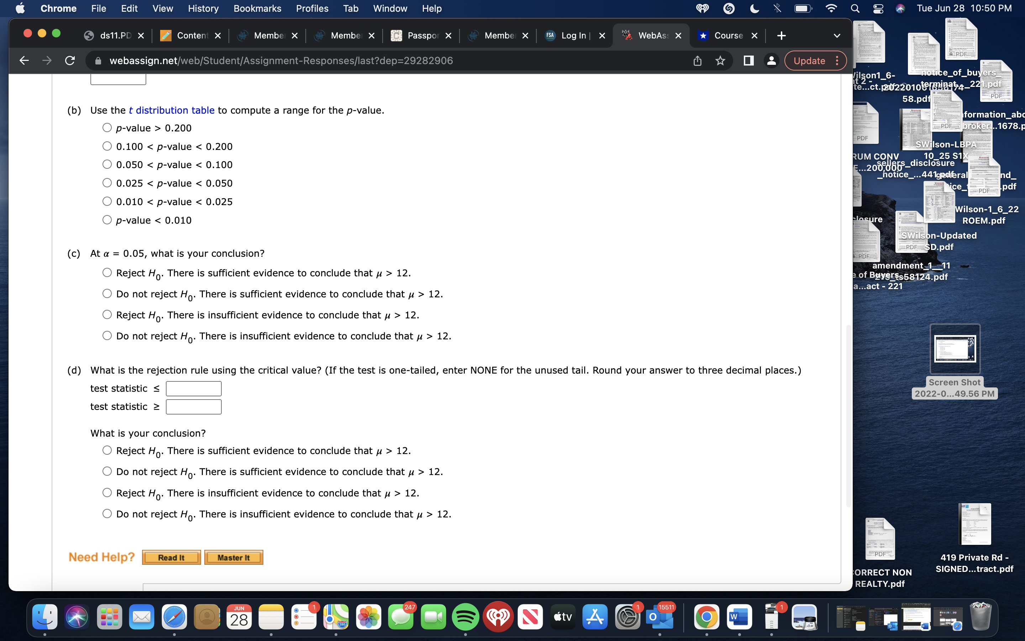Image resolution: width=1025 pixels, height=641 pixels.
Task: Open Chrome side panel icon
Action: 748,61
